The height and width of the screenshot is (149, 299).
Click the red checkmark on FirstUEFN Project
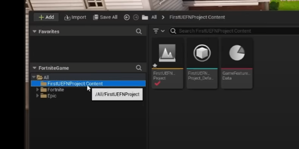(157, 84)
